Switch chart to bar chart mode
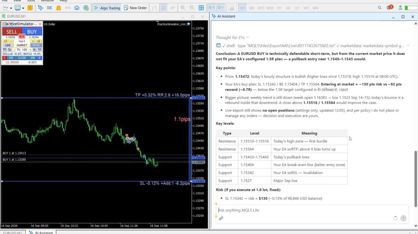 [154, 8]
